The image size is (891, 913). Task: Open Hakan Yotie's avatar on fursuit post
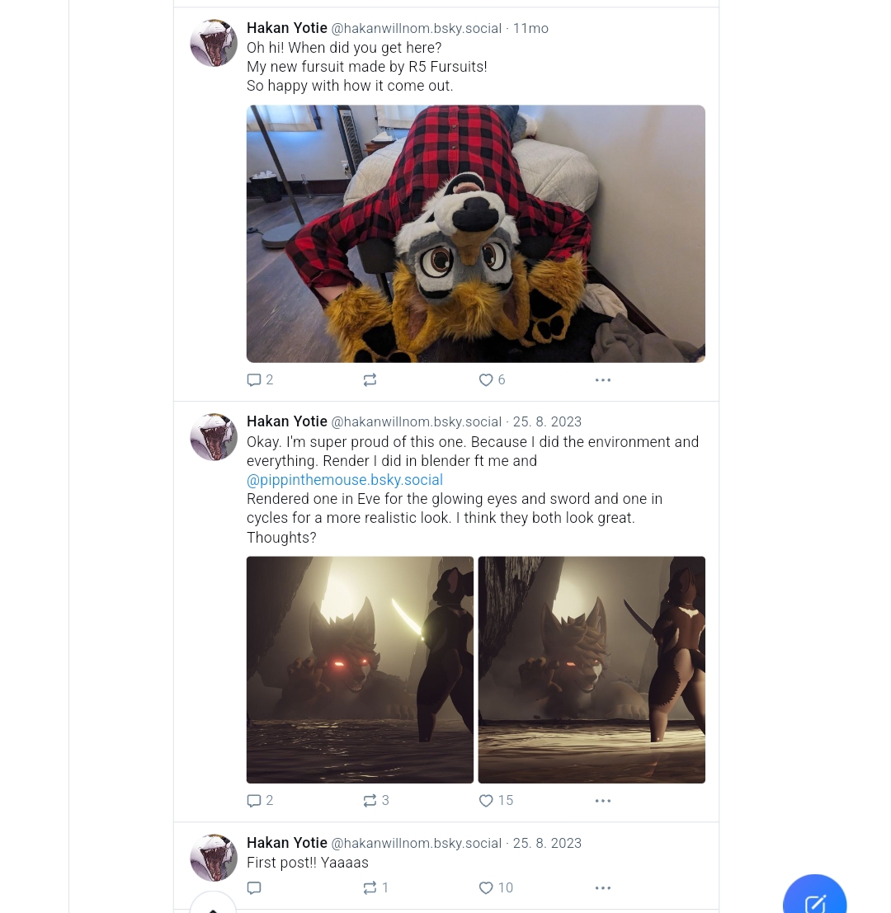tap(214, 43)
